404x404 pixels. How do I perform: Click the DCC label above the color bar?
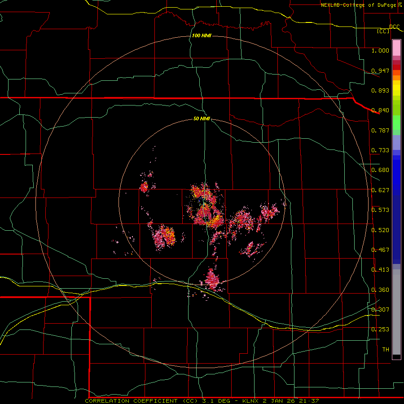tap(395, 26)
